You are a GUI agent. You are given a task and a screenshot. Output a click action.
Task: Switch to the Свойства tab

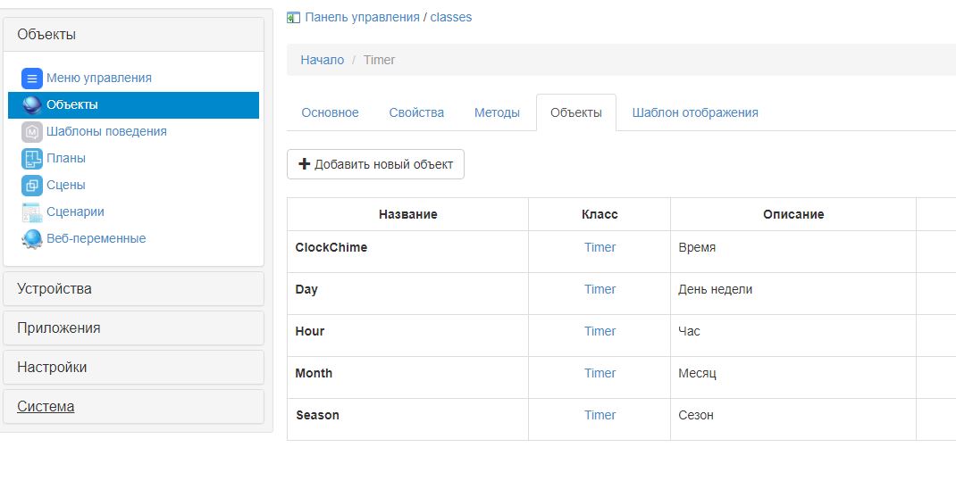(x=416, y=112)
